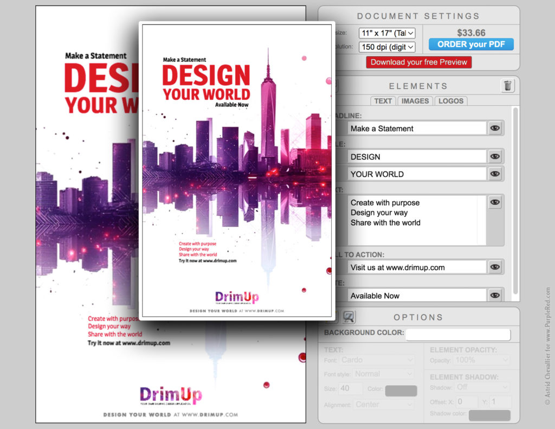Click Available Now text on front poster
Viewport: 555px width, 429px height.
pyautogui.click(x=232, y=105)
